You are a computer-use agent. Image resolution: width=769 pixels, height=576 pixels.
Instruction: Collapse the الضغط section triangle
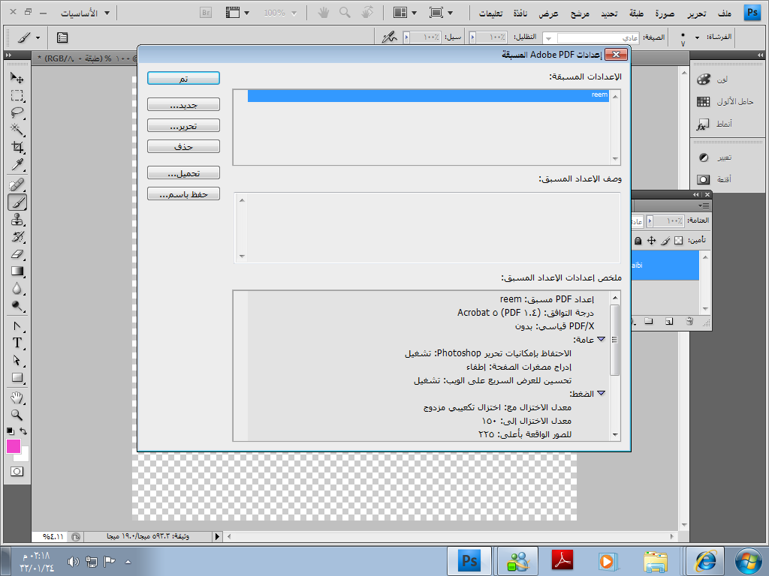pos(601,393)
